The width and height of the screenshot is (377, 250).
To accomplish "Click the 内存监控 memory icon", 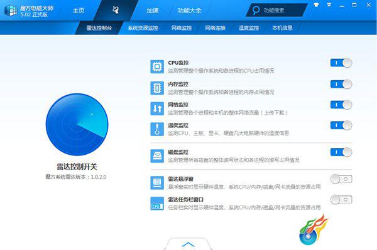I will [x=157, y=88].
